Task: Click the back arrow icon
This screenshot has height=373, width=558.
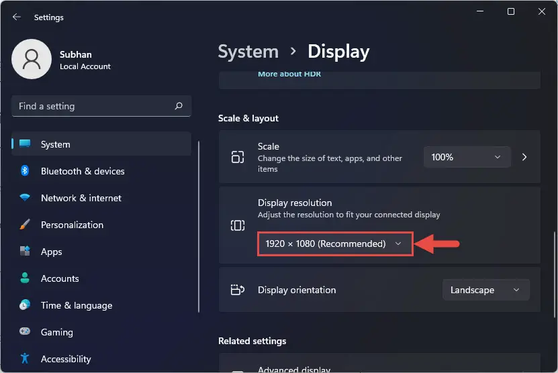Action: 17,17
